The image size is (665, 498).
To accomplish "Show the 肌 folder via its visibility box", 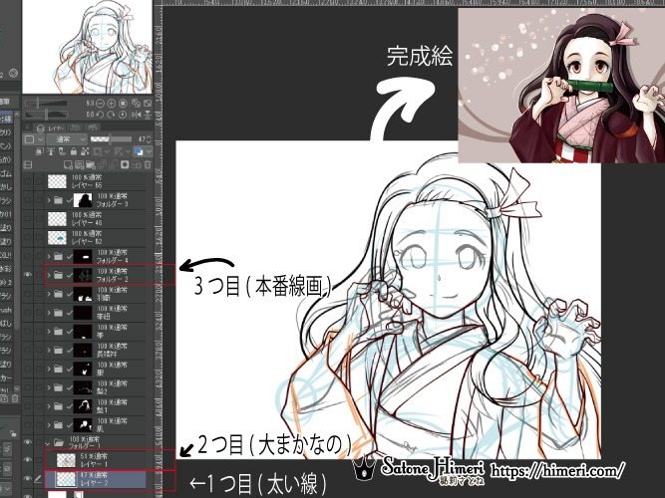I will coord(28,424).
